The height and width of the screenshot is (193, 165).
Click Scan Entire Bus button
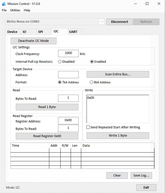click(x=118, y=74)
